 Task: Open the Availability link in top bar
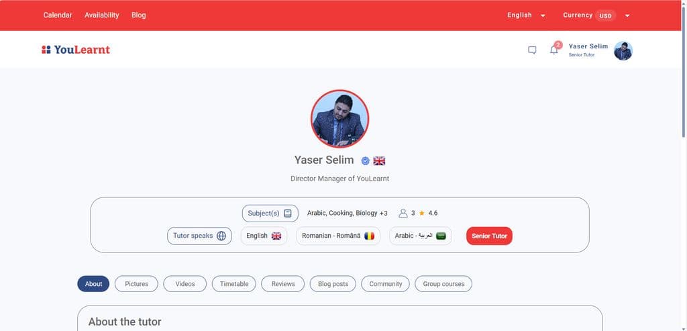[x=102, y=15]
